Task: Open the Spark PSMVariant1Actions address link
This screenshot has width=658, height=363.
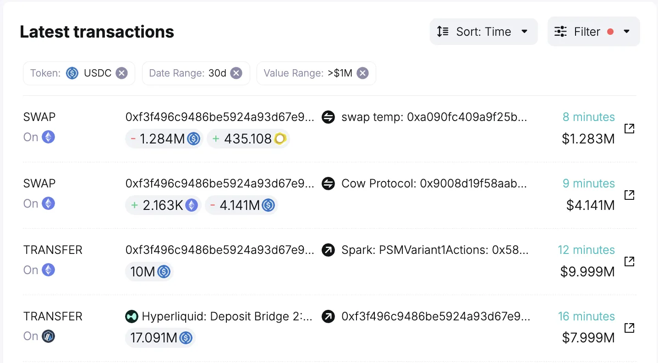Action: pos(435,250)
